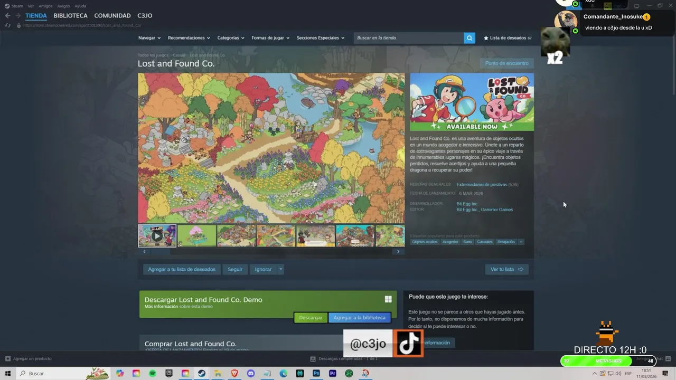Go back with the Steam back arrow
This screenshot has width=676, height=380.
pos(7,16)
